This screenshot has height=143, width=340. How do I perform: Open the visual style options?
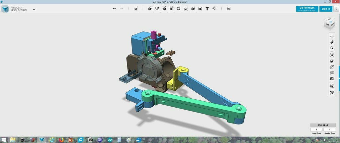point(332,61)
